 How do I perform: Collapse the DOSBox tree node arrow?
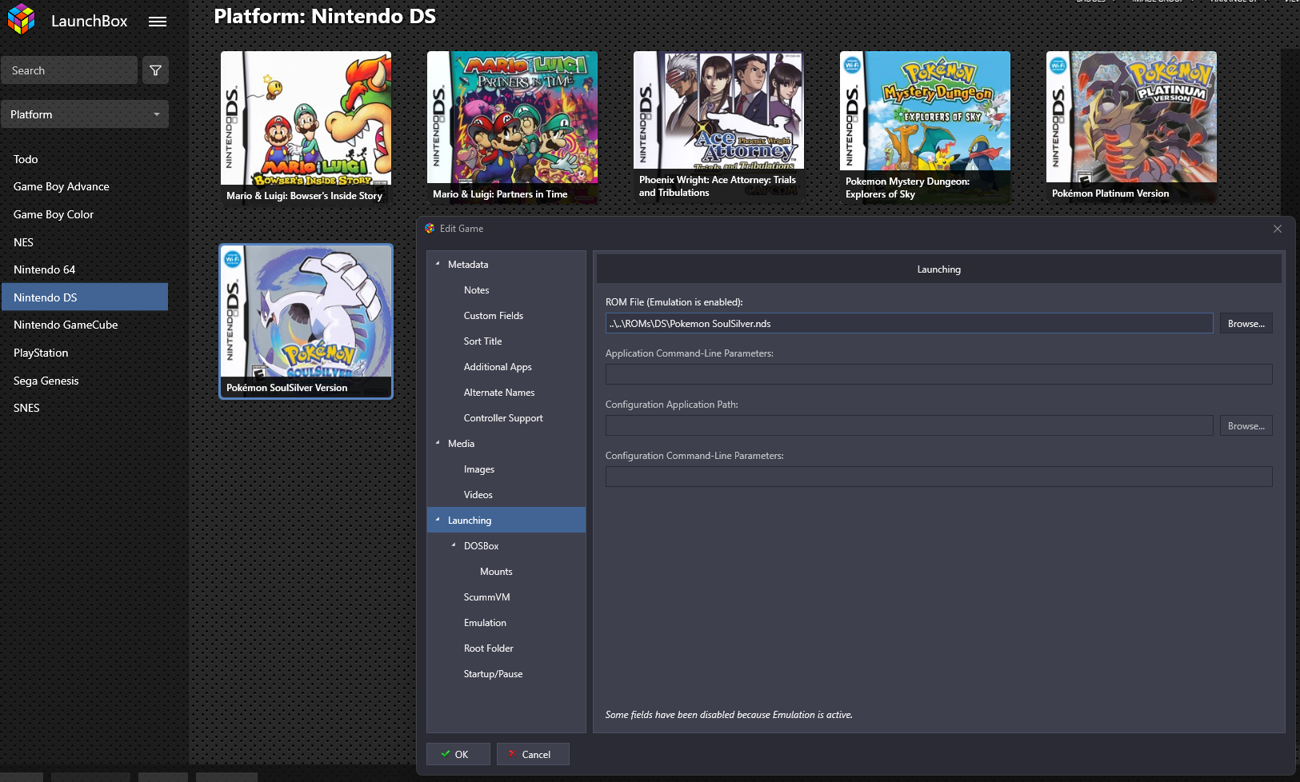click(x=454, y=545)
